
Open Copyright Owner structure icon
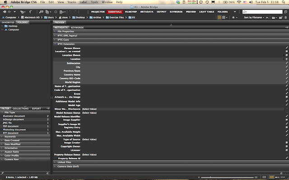tap(287, 146)
